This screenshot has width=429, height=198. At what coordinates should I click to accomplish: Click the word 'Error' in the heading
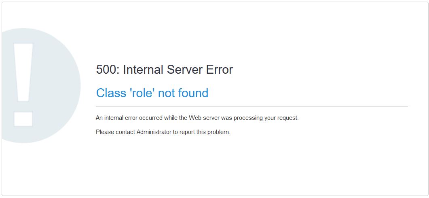click(220, 70)
